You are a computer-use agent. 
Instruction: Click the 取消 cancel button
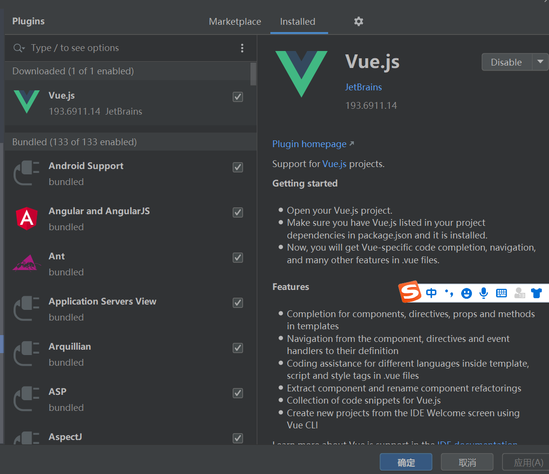[x=467, y=462]
